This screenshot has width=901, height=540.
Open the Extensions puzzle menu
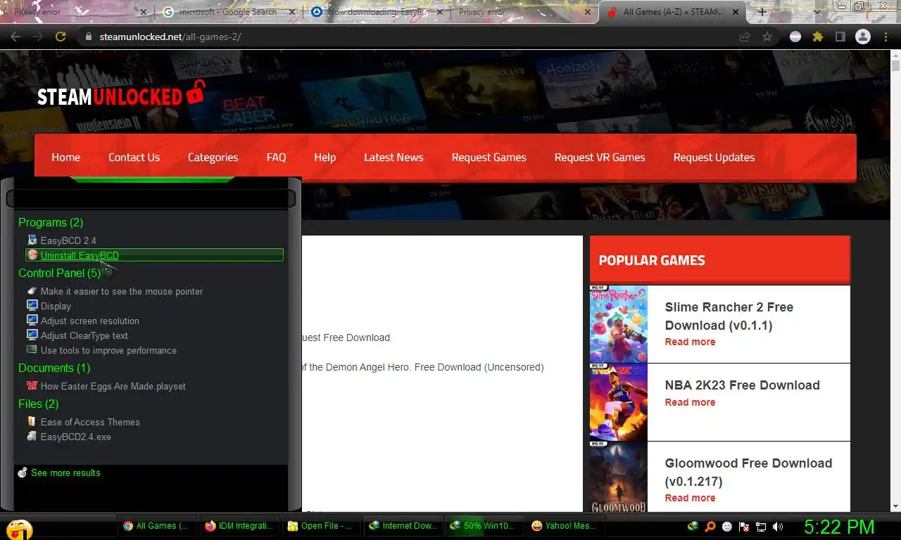818,37
